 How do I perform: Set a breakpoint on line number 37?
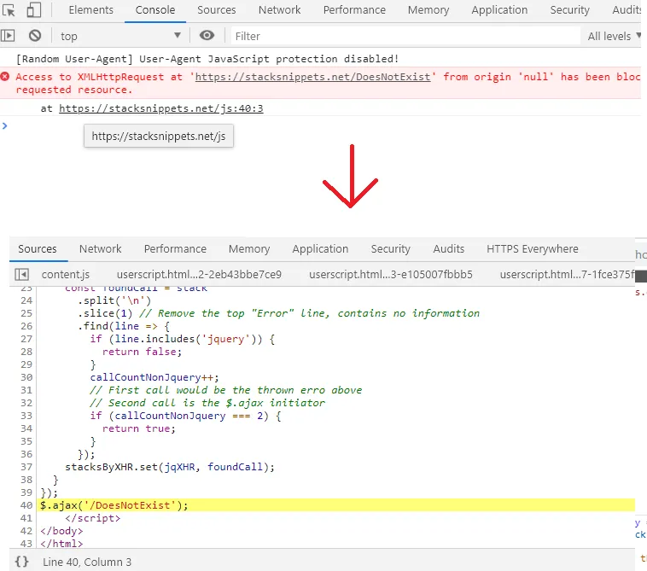coord(26,467)
